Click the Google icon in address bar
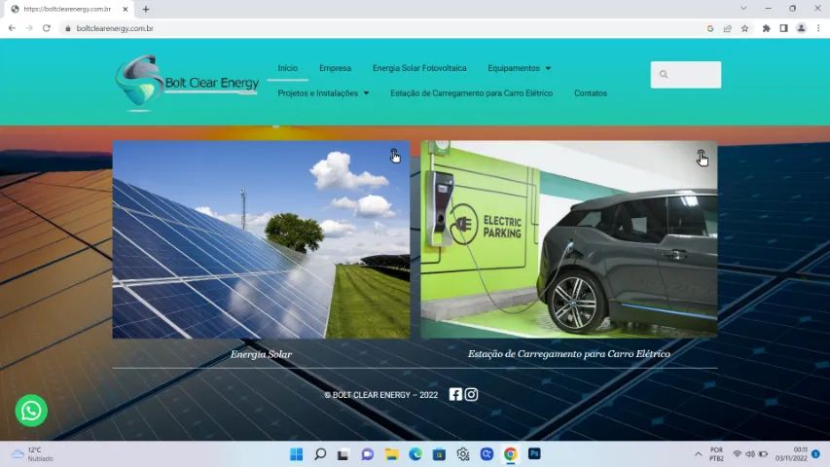This screenshot has width=830, height=467. click(x=710, y=28)
